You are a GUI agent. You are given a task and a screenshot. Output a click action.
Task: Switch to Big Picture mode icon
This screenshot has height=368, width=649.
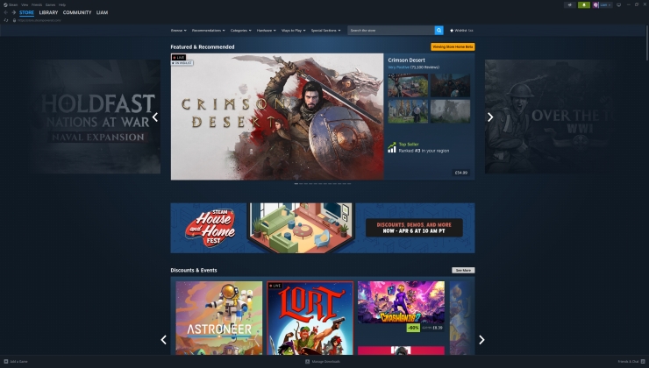pyautogui.click(x=619, y=5)
